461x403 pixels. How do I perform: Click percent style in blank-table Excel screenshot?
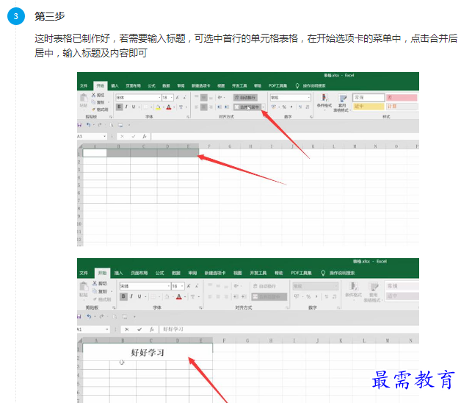coord(284,107)
